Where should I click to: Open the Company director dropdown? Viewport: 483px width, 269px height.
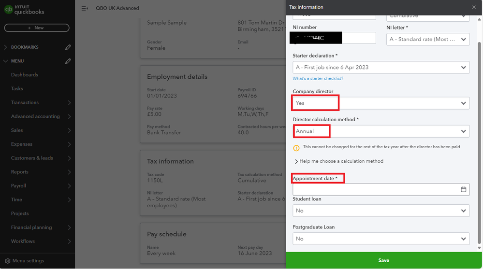381,103
